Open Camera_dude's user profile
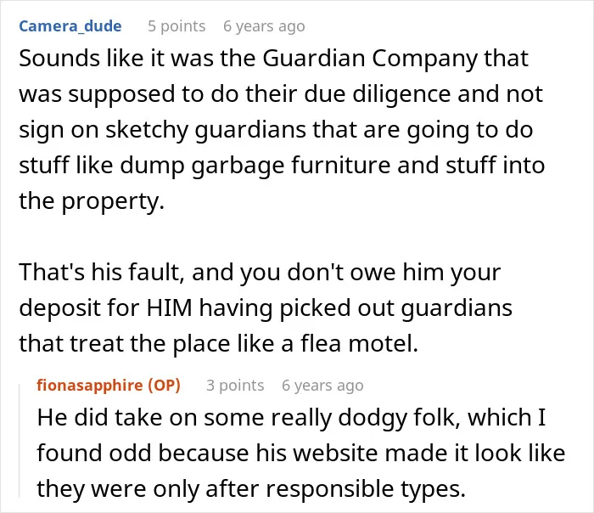 (x=70, y=26)
